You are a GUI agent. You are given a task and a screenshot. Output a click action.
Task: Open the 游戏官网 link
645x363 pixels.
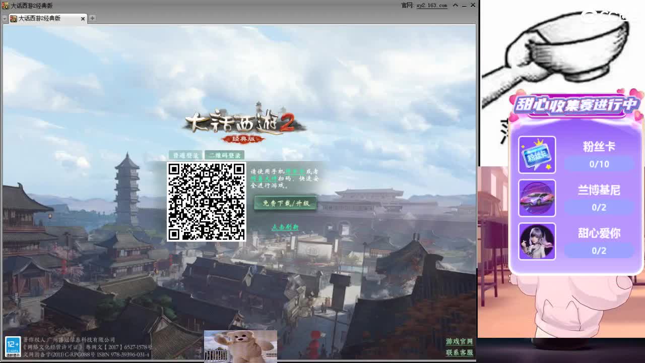click(460, 342)
